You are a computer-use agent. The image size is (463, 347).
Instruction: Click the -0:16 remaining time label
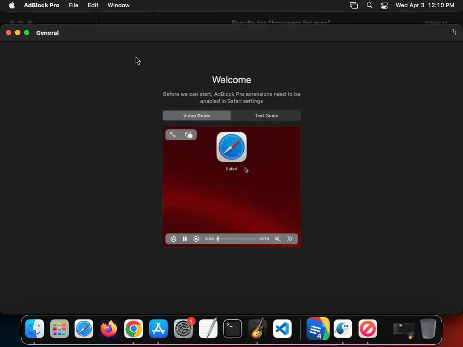pos(264,239)
